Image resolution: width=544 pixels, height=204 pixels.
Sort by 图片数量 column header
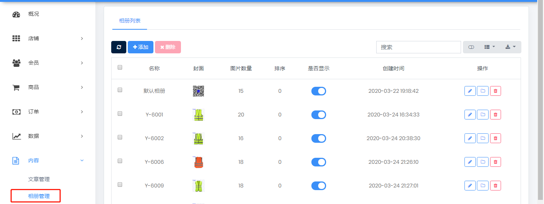(241, 68)
